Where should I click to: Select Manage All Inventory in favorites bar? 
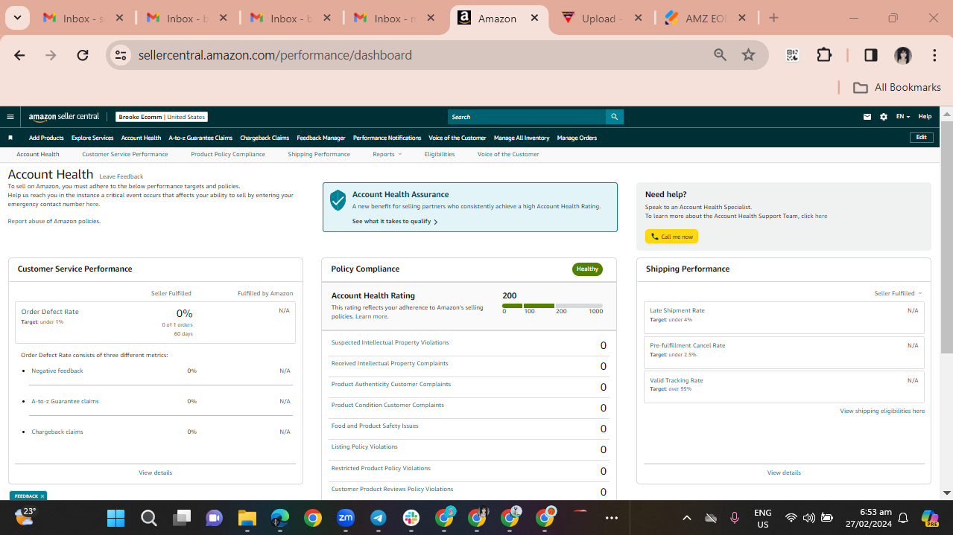[522, 138]
